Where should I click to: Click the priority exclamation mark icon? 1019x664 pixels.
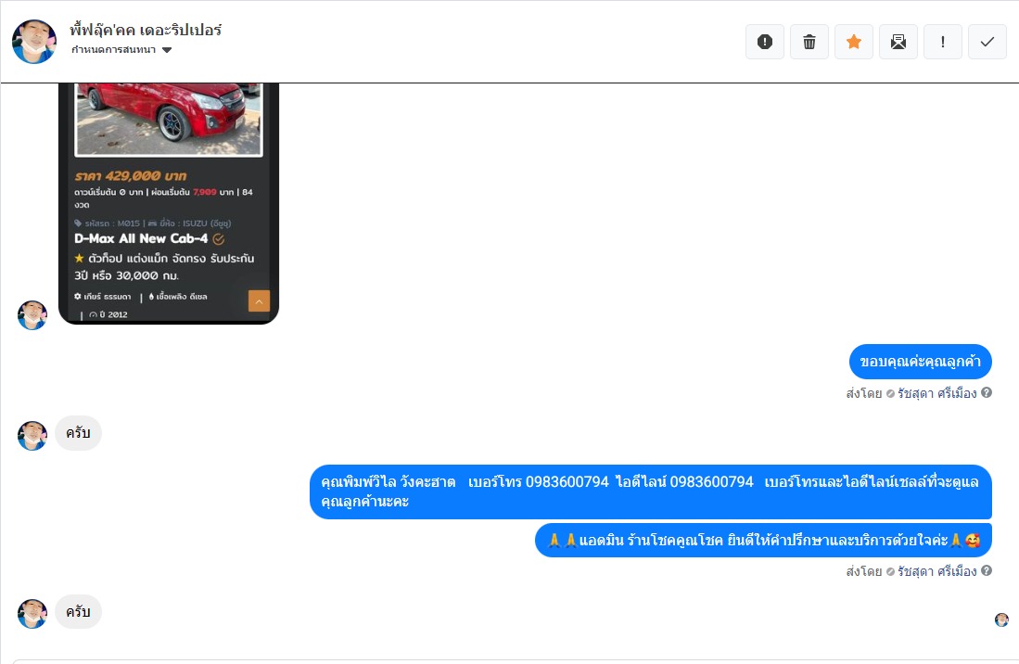click(943, 43)
